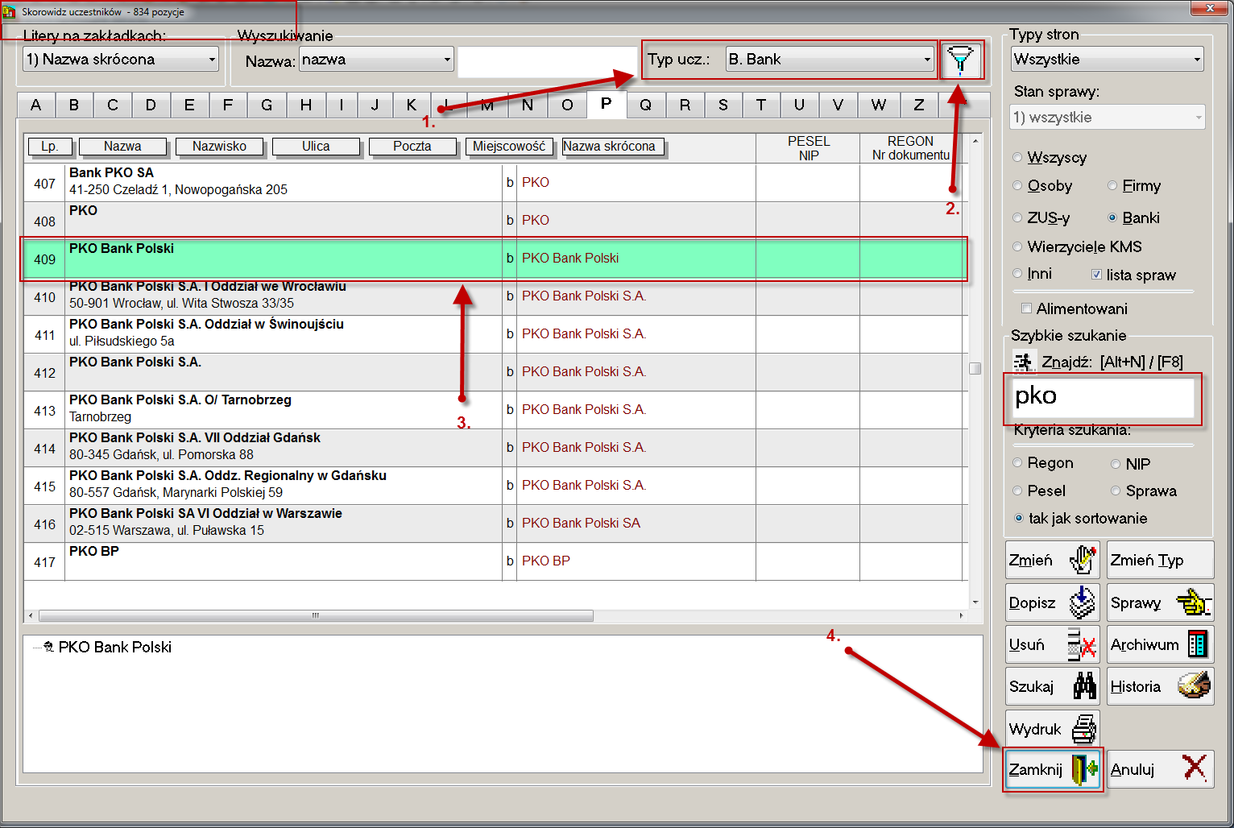This screenshot has width=1234, height=828.
Task: Click the vertical scrollbar thumb of the list
Action: (x=975, y=368)
